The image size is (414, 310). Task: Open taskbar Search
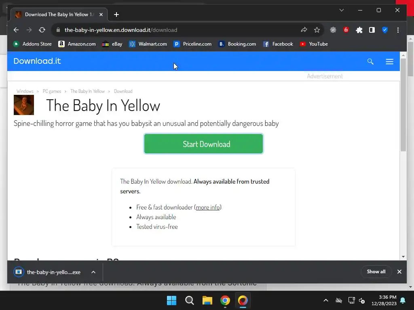pos(190,300)
